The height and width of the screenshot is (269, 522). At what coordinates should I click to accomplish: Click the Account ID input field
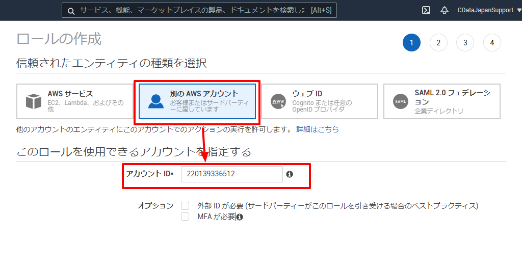(232, 174)
